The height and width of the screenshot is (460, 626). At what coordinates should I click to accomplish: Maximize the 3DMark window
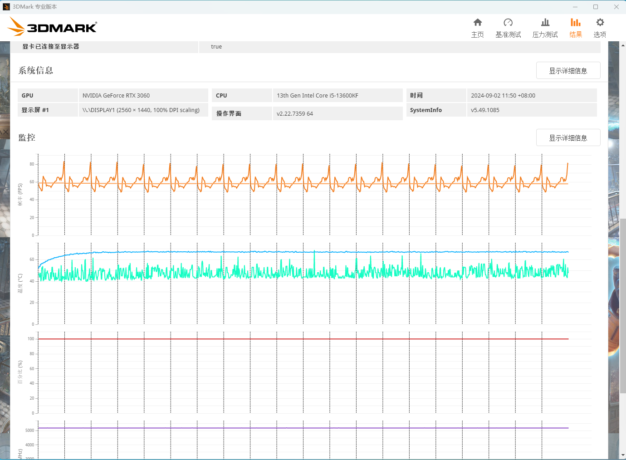[596, 7]
